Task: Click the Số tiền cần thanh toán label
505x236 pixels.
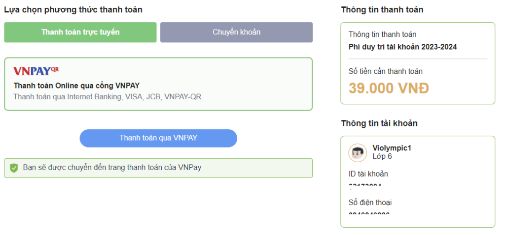Action: (x=385, y=72)
